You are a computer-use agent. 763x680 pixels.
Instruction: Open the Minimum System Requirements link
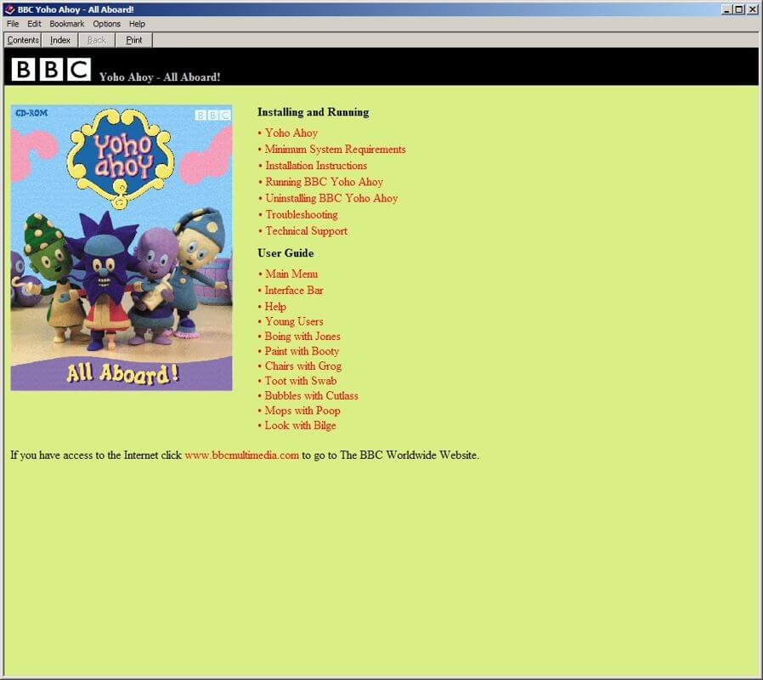(335, 150)
